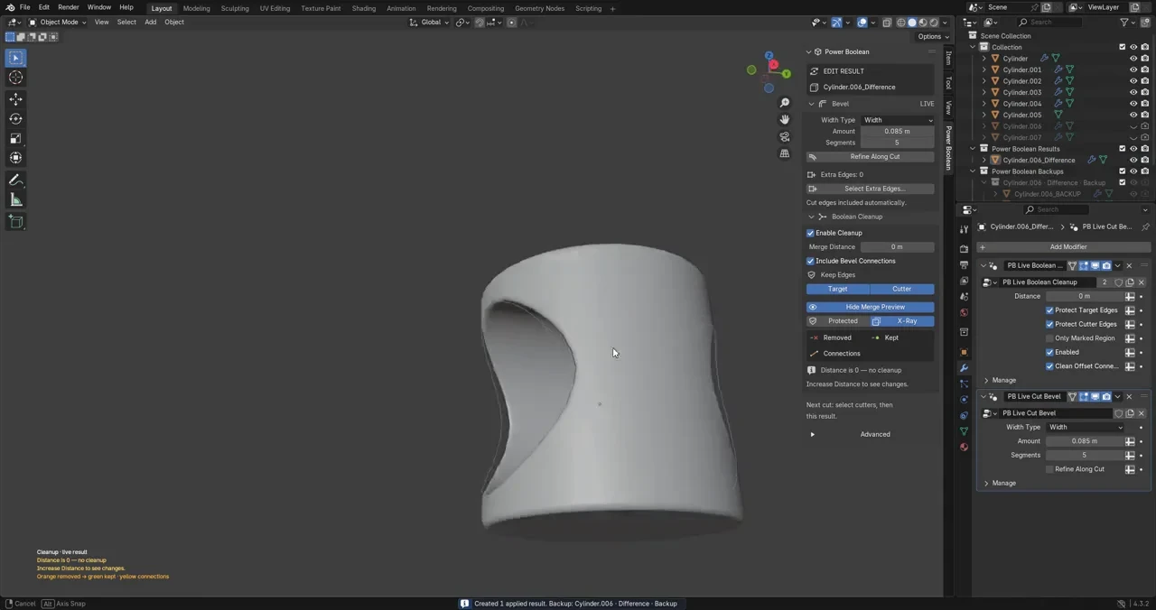The width and height of the screenshot is (1156, 610).
Task: Open the World properties tab icon
Action: (x=964, y=312)
